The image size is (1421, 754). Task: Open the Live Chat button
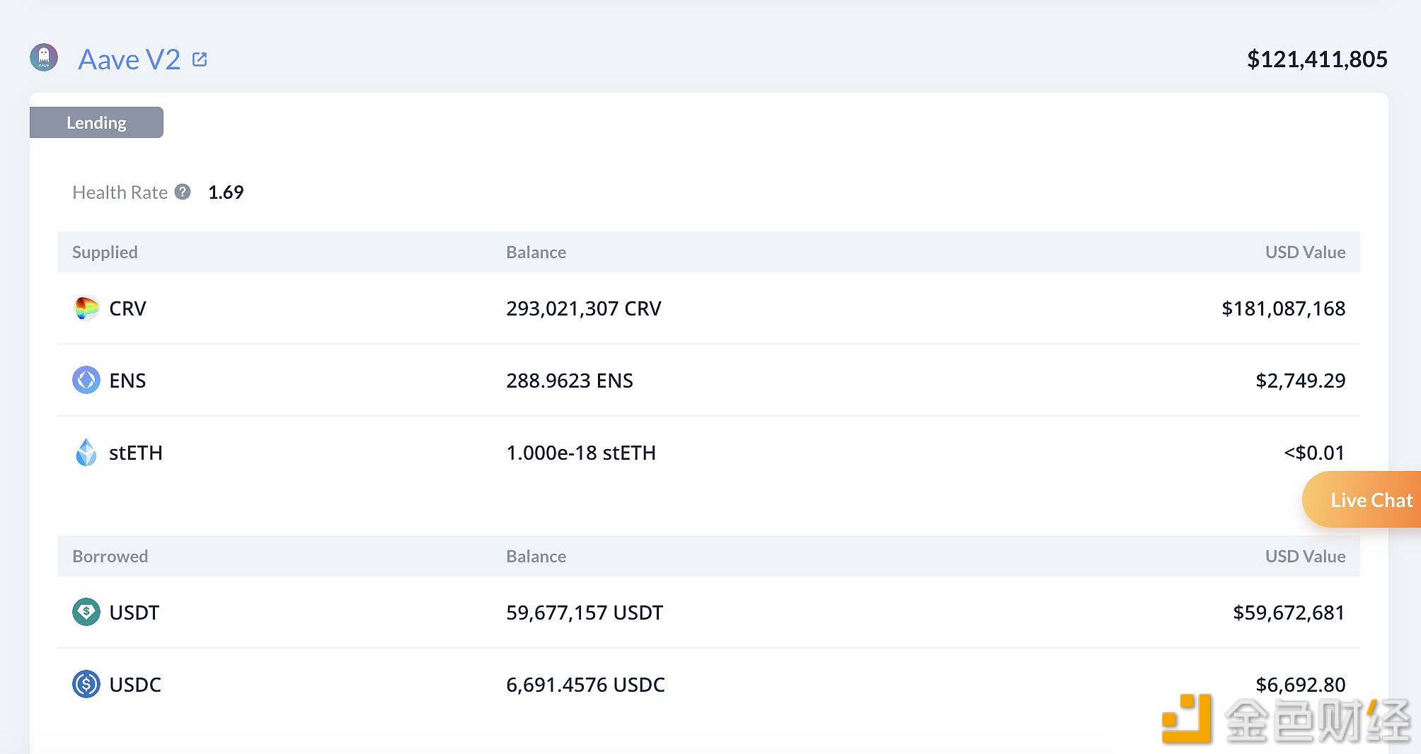(1362, 500)
